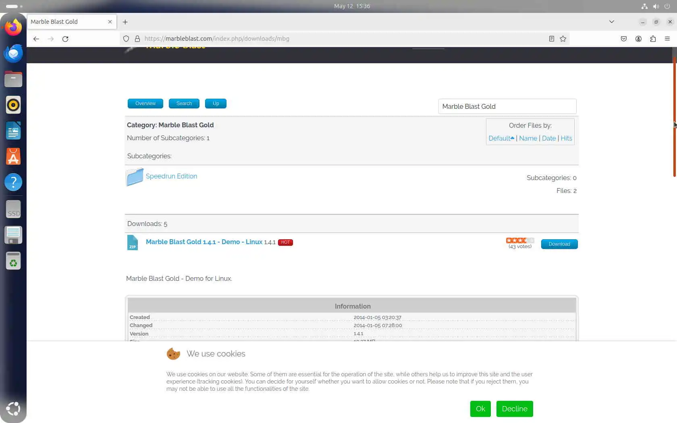Open the network status icon in top bar
677x423 pixels.
pos(644,6)
